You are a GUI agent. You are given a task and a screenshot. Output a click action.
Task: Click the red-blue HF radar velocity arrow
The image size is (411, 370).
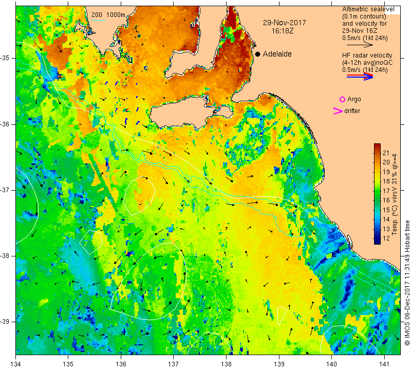[360, 77]
